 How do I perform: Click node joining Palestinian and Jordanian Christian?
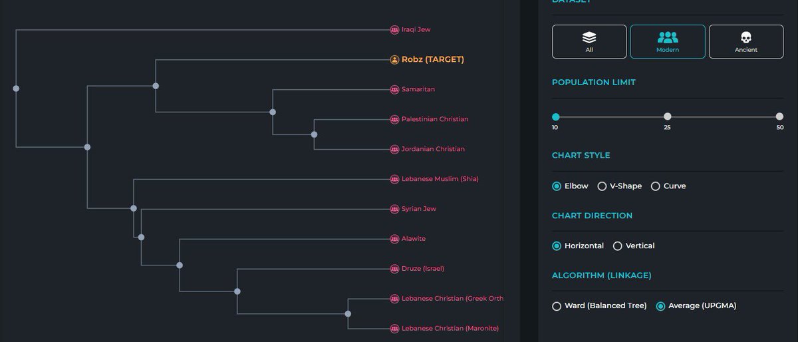pos(314,134)
